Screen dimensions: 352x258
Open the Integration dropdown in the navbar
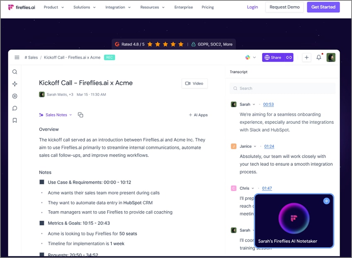click(119, 7)
